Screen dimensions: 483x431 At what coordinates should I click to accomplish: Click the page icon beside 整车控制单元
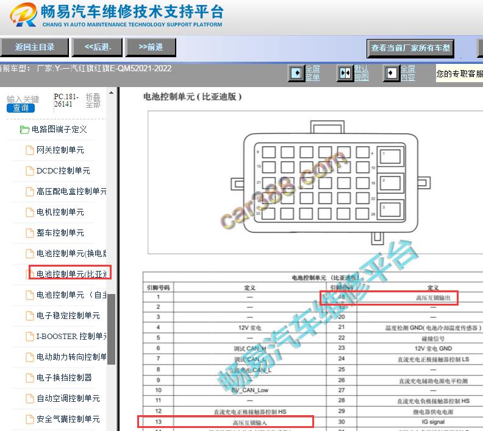point(29,233)
